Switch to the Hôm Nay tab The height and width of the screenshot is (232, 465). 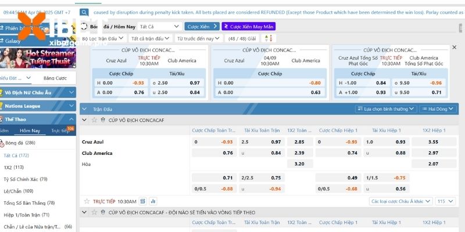tap(30, 130)
